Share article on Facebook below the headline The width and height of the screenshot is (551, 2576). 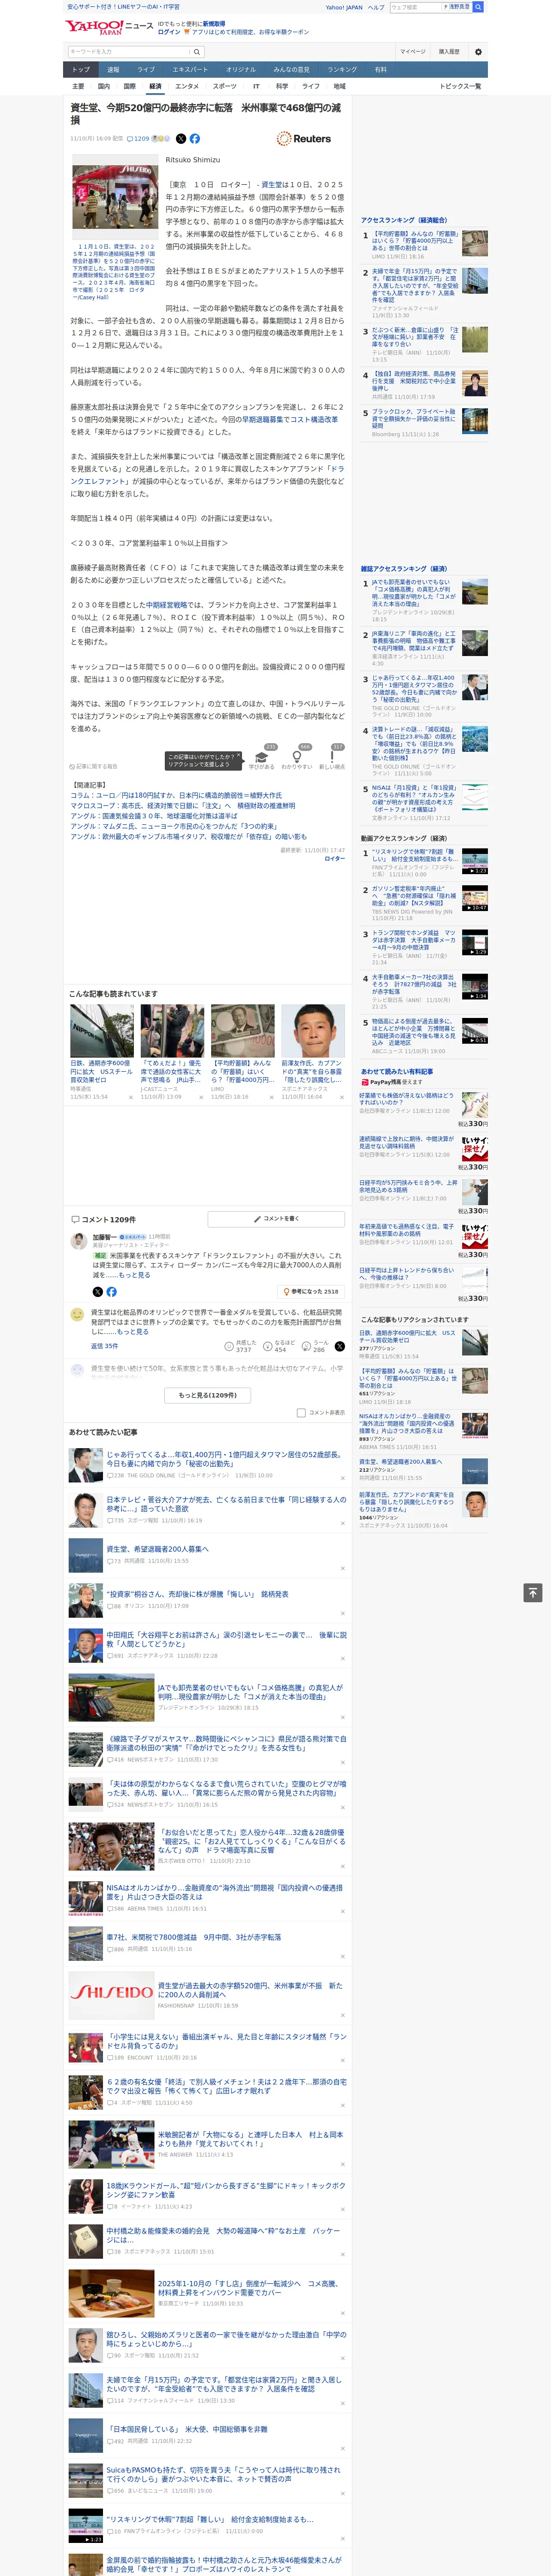tap(195, 139)
